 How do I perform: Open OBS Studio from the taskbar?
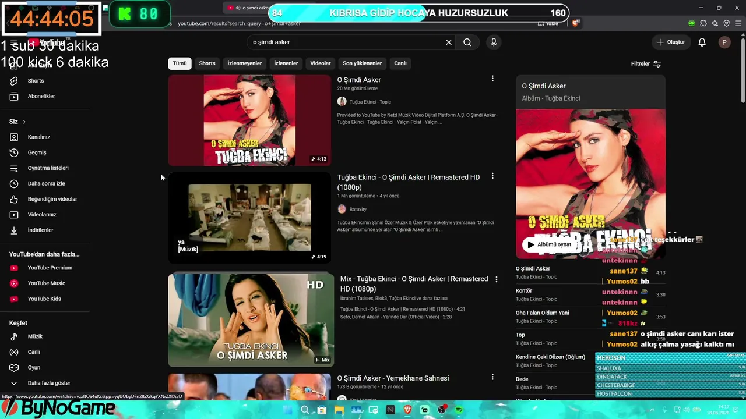click(442, 410)
